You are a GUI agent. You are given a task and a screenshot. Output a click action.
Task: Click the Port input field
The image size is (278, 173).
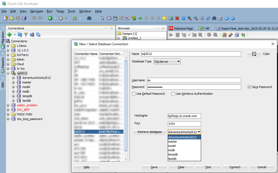click(x=184, y=124)
